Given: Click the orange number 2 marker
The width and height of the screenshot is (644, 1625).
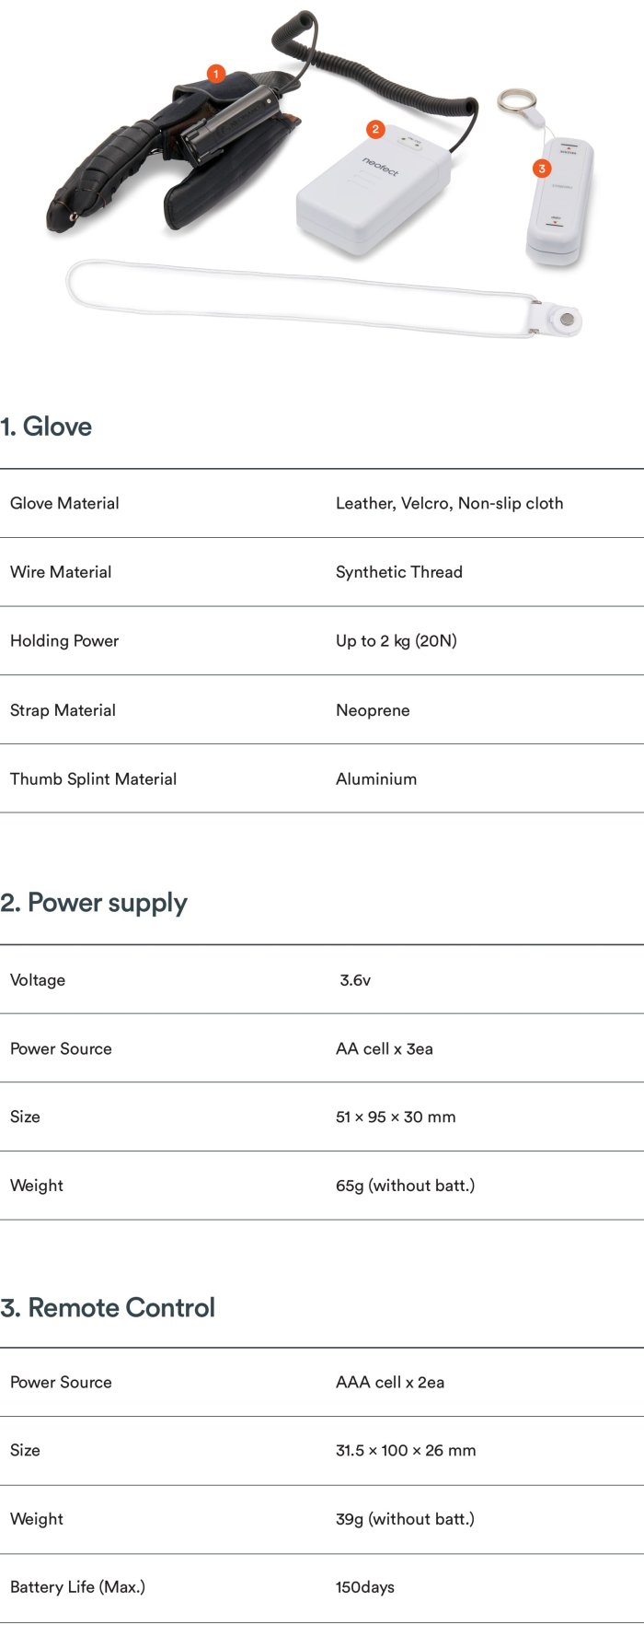Looking at the screenshot, I should tap(374, 129).
